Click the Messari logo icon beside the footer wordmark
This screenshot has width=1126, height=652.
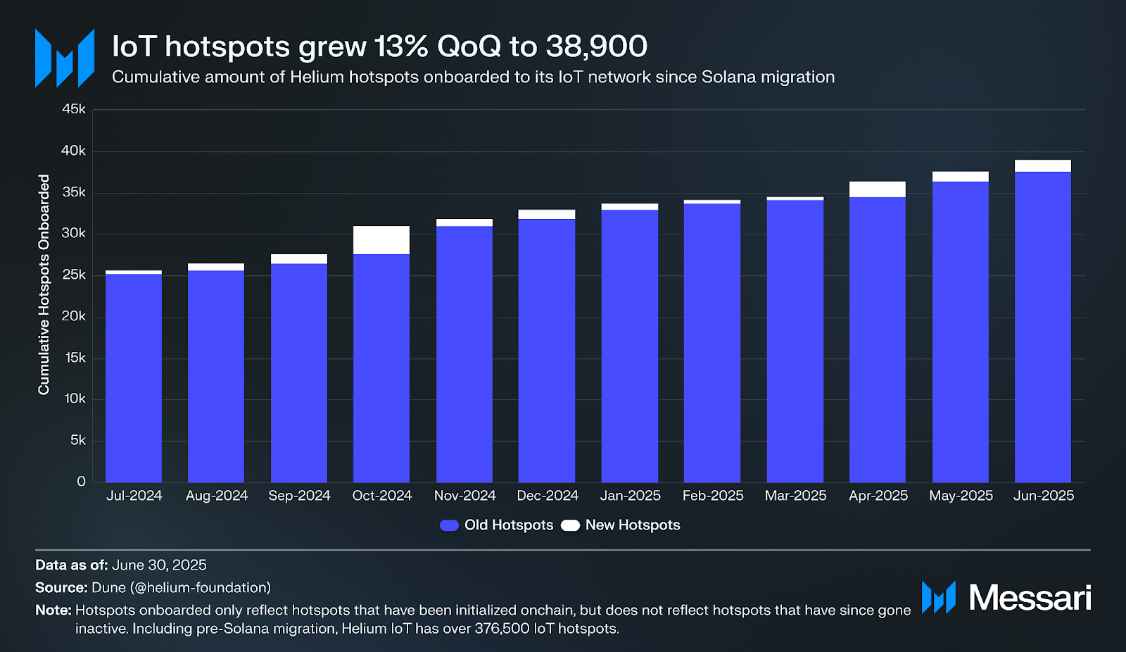[938, 598]
